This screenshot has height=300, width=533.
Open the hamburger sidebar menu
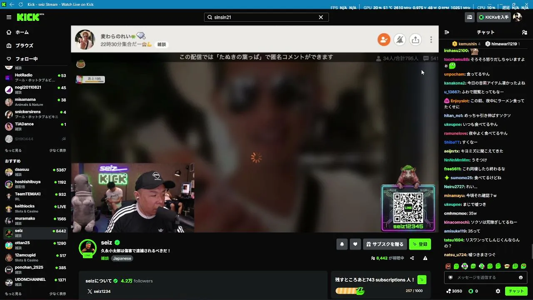point(9,17)
